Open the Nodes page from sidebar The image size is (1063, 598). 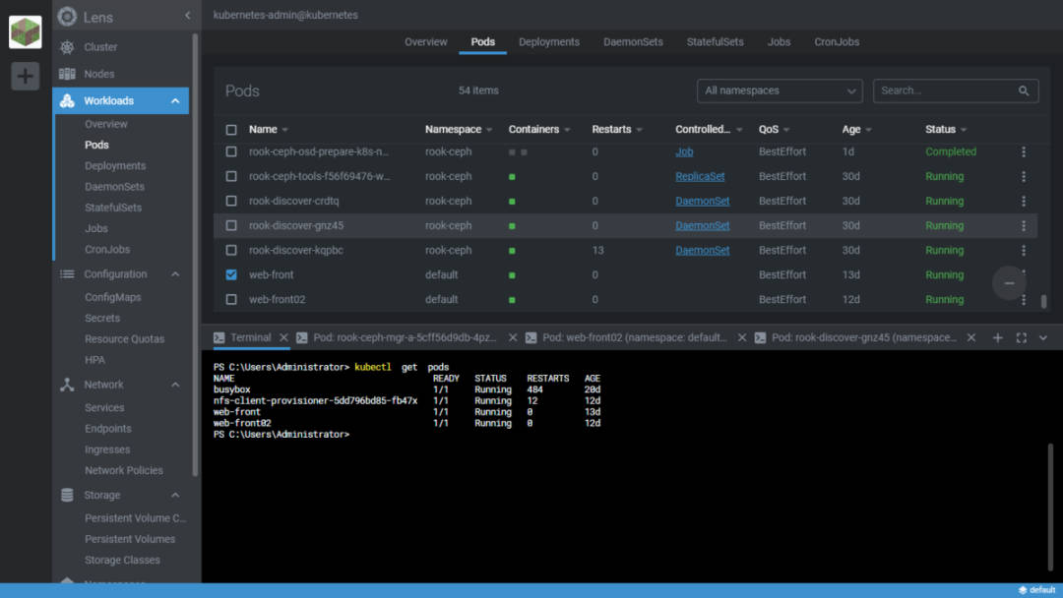[x=99, y=74]
